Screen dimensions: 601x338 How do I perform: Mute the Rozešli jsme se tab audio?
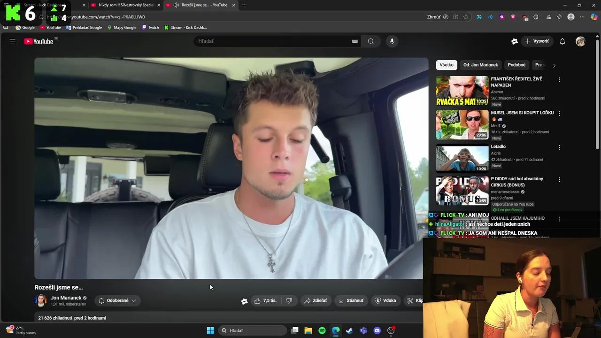point(176,5)
